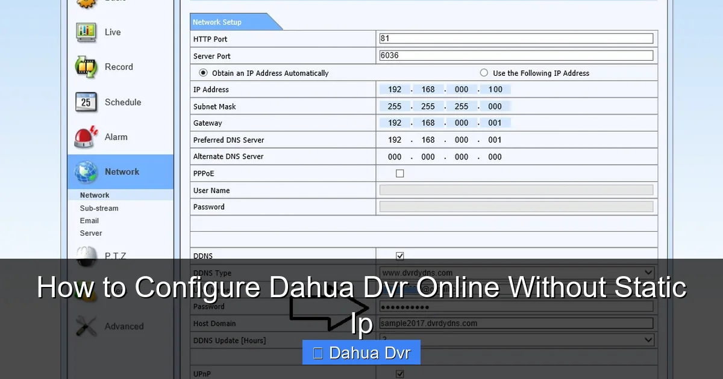The height and width of the screenshot is (379, 723).
Task: Open Record settings via the film reel icon
Action: point(85,67)
